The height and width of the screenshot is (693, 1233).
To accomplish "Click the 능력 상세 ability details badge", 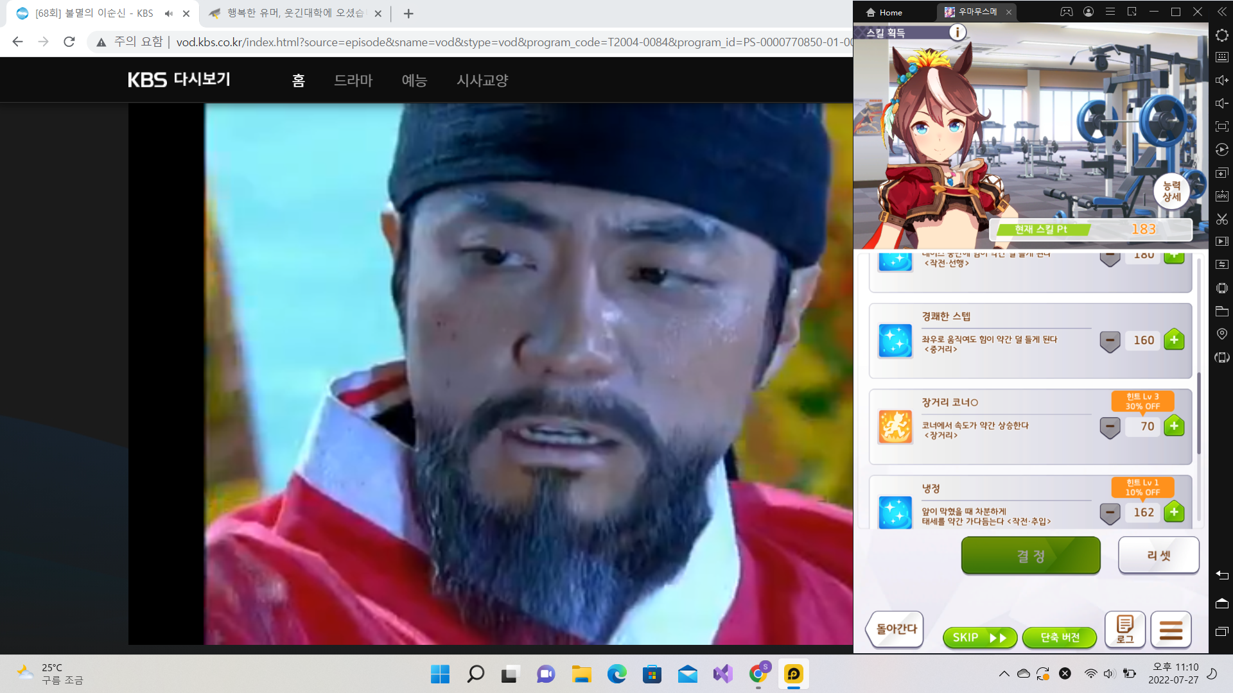I will coord(1171,191).
